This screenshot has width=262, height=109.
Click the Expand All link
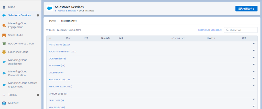[x=203, y=30]
